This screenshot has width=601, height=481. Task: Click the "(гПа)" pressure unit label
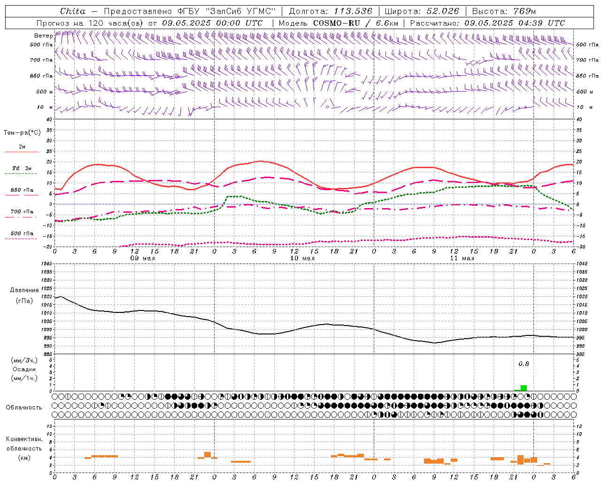pyautogui.click(x=24, y=301)
